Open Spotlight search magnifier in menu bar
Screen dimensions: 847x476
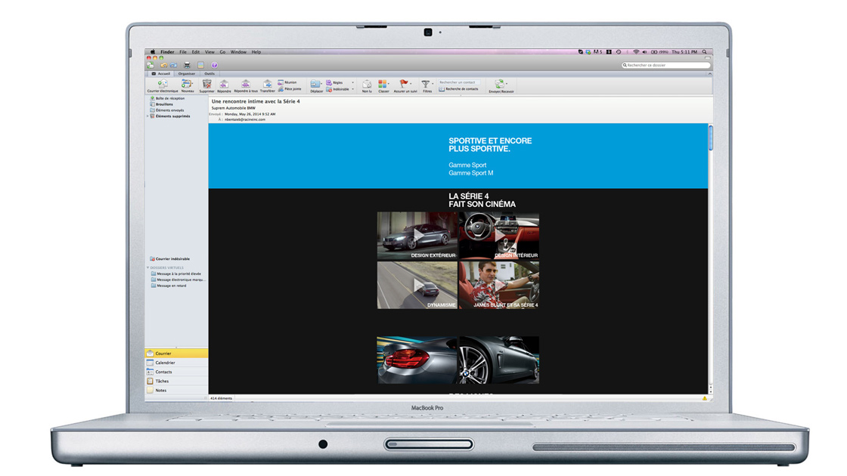click(x=704, y=52)
